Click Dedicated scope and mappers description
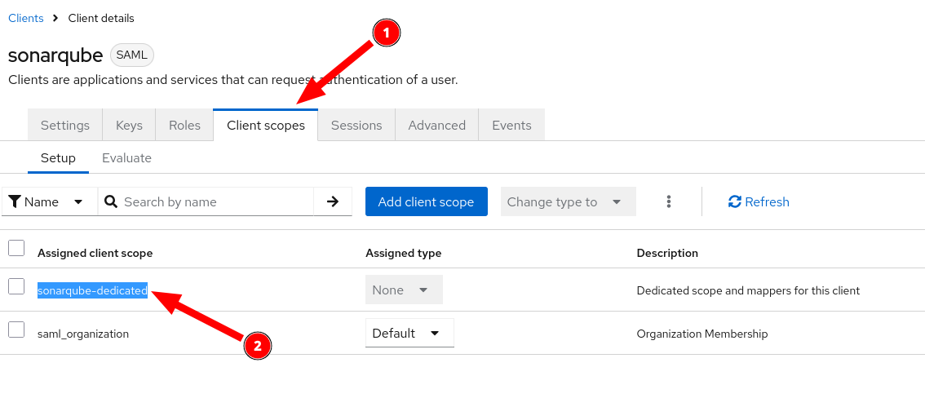The width and height of the screenshot is (925, 407). coord(748,291)
